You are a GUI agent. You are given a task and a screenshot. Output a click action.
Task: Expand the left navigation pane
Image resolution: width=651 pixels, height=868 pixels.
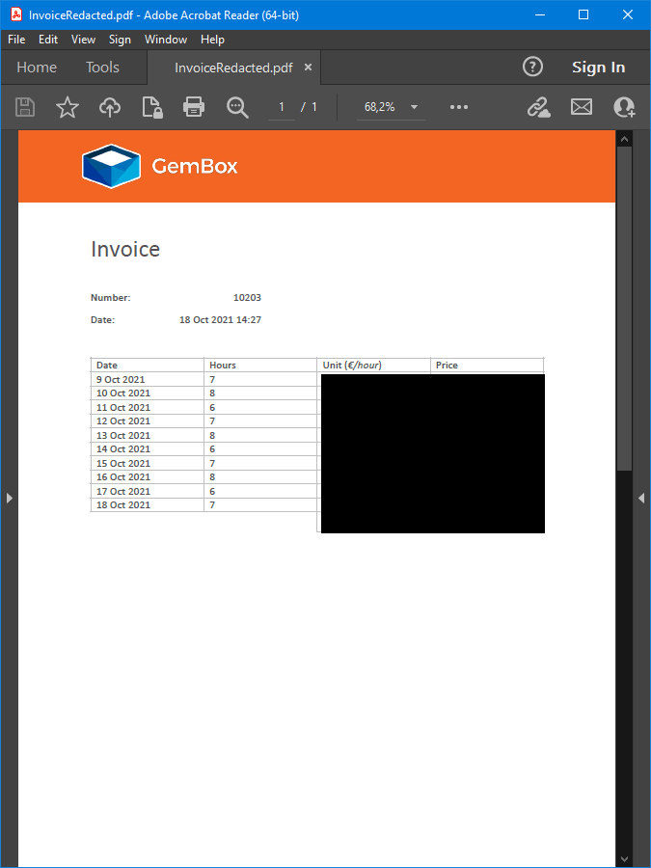click(x=9, y=498)
